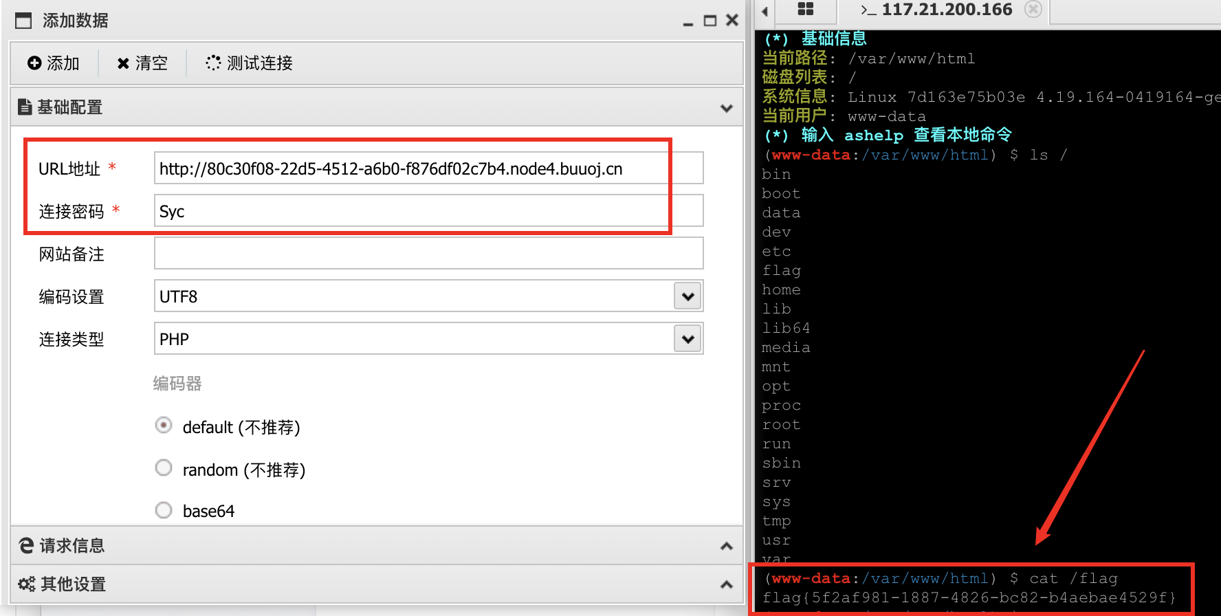Expand the 其他设置 section chevron

coord(726,584)
